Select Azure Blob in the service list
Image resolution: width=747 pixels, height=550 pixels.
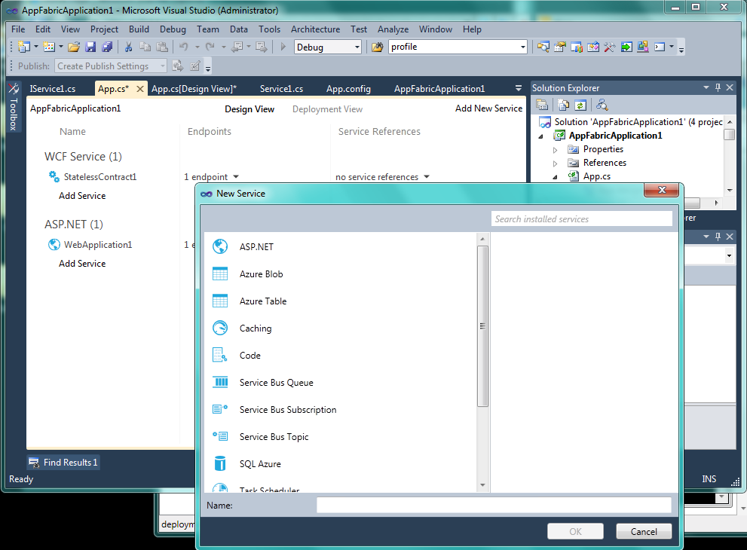pos(341,273)
